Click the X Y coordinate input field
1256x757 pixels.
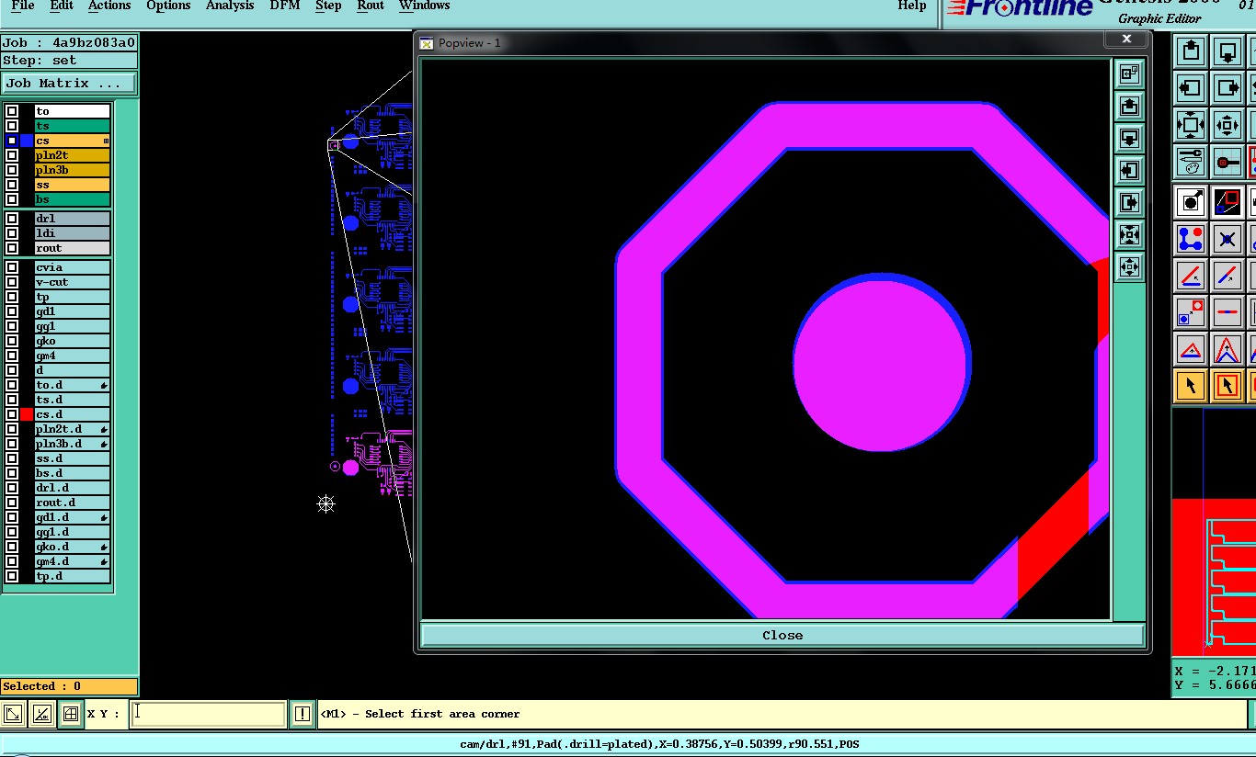[209, 714]
